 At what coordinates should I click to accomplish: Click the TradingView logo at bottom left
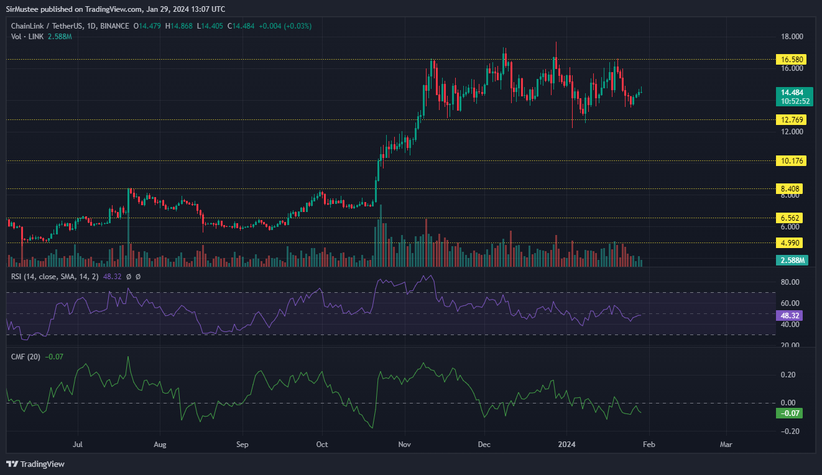[35, 464]
